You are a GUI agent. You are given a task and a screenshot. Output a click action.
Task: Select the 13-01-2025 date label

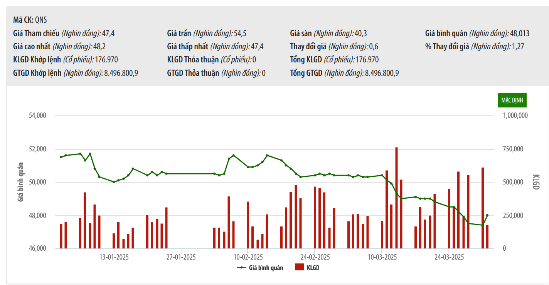(114, 257)
